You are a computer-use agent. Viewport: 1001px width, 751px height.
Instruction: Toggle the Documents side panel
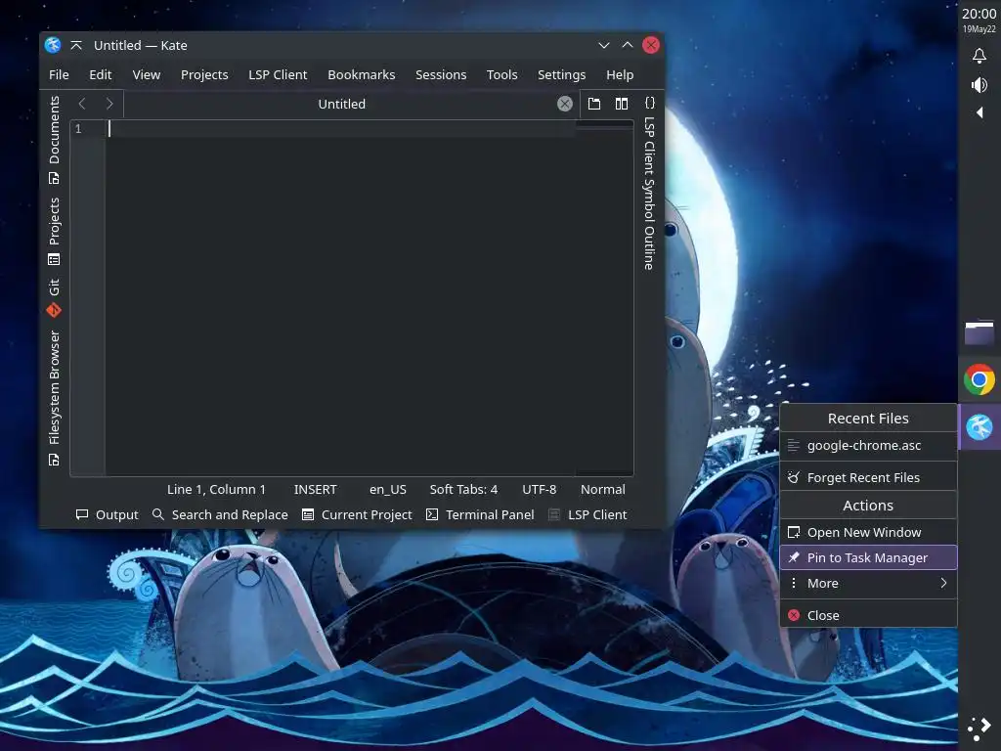[x=55, y=141]
